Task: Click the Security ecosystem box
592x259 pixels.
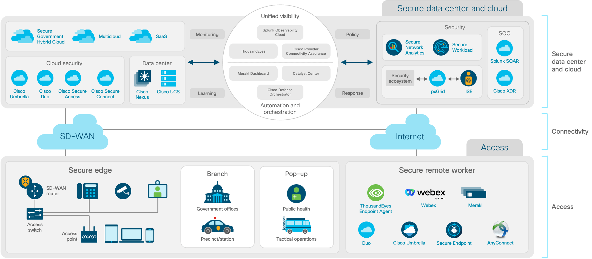Action: point(400,78)
